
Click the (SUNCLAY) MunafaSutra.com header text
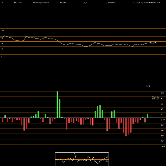(146, 3)
